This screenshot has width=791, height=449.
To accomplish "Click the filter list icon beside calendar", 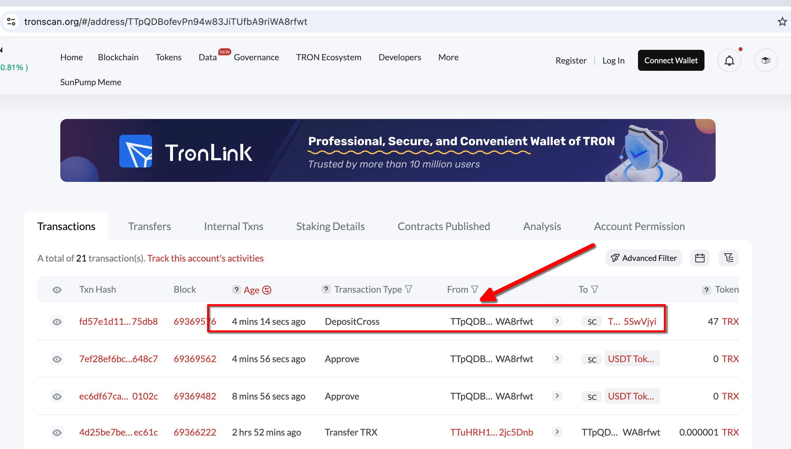I will point(728,258).
